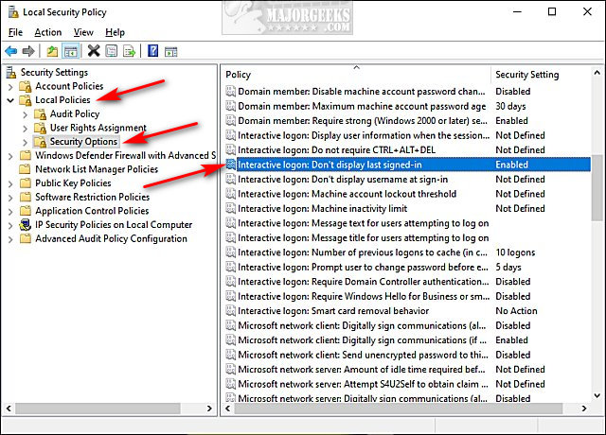Screen dimensions: 606x435
Task: Click the icon beside Machine inactivity limit policy
Action: (x=230, y=208)
